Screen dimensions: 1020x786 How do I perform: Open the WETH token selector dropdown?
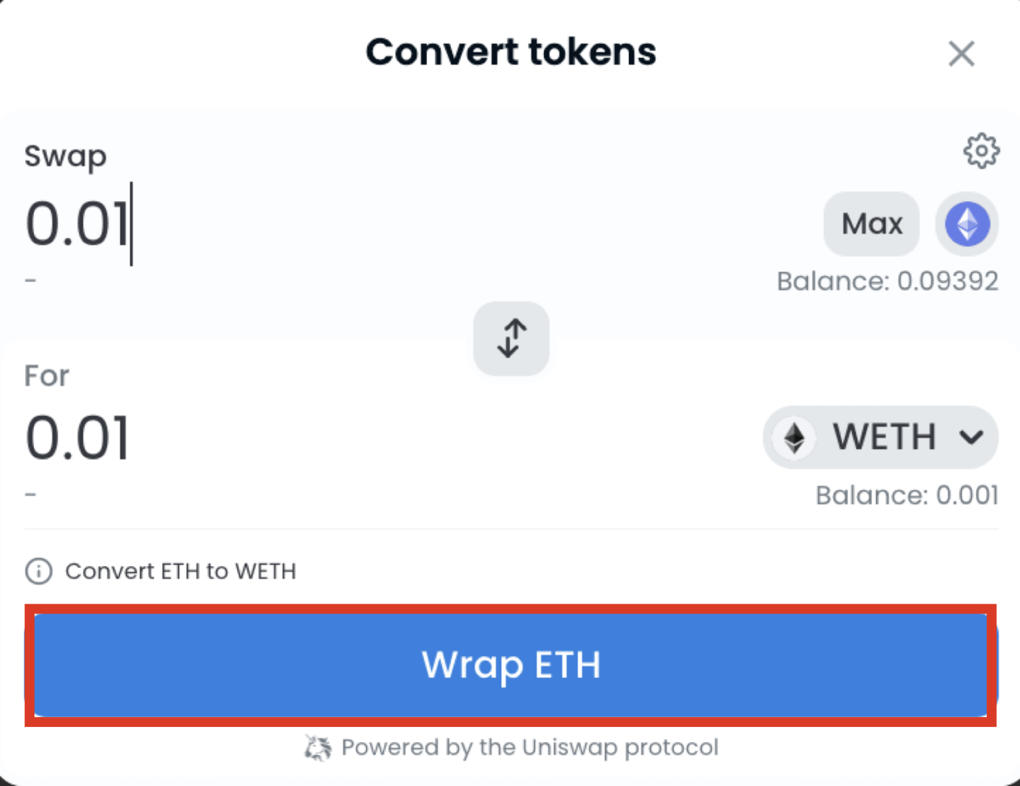(880, 437)
